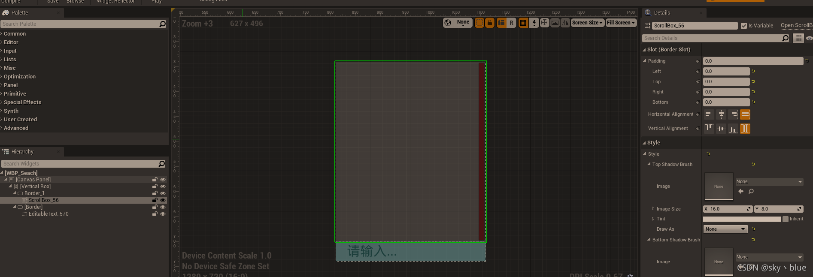Hide Border_1 via eye icon
Viewport: 813px width, 277px height.
click(163, 193)
